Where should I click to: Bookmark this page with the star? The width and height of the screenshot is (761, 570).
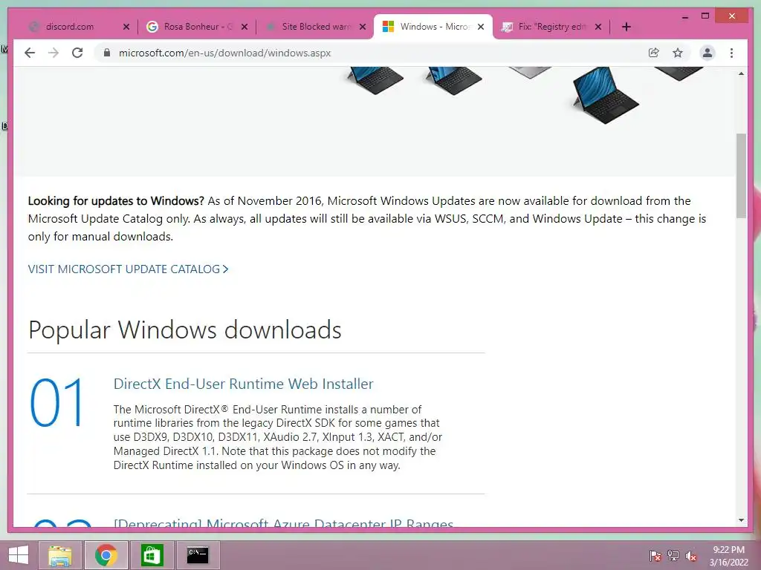678,53
